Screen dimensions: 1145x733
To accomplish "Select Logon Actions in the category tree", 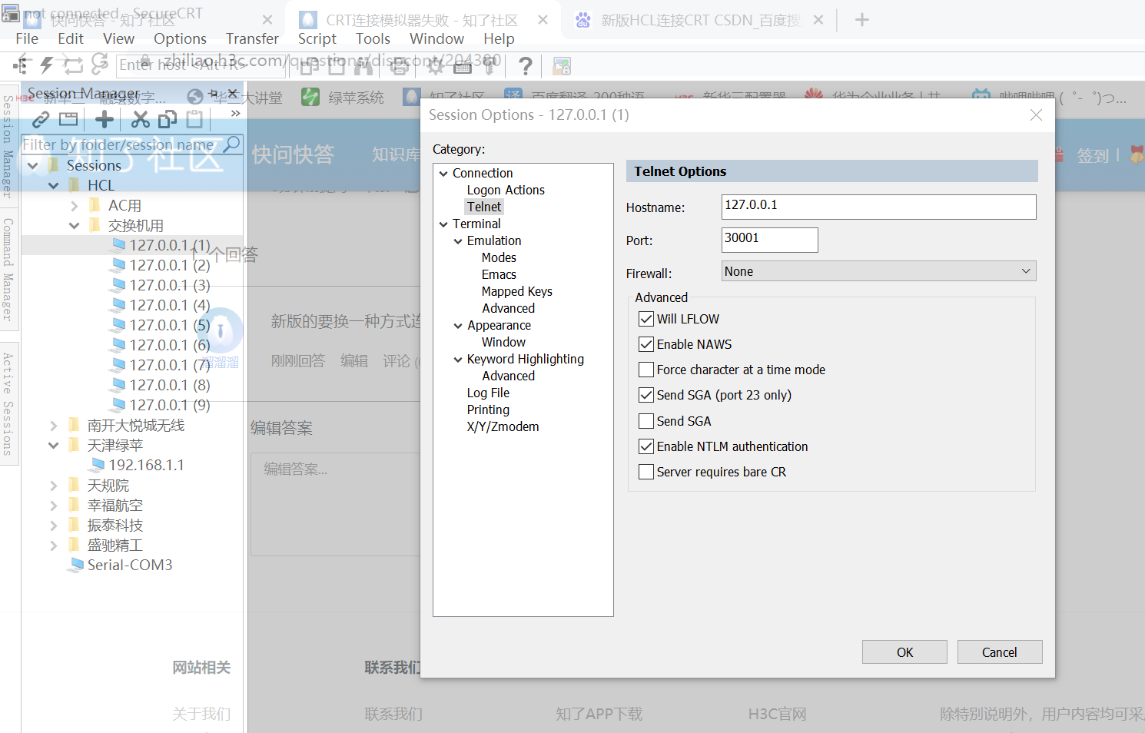I will pos(505,190).
